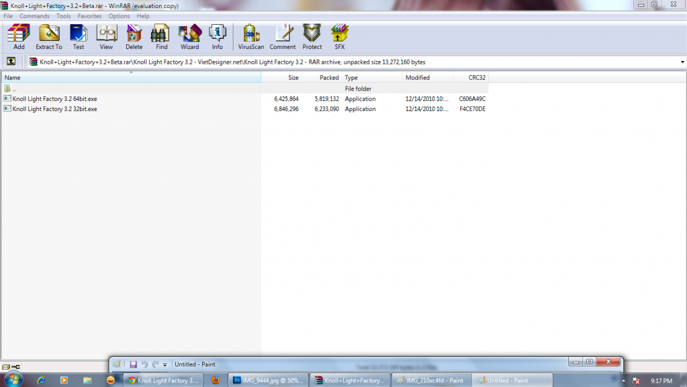Click the drive icon in WinRAR status bar
This screenshot has height=387, width=687.
click(x=5, y=367)
